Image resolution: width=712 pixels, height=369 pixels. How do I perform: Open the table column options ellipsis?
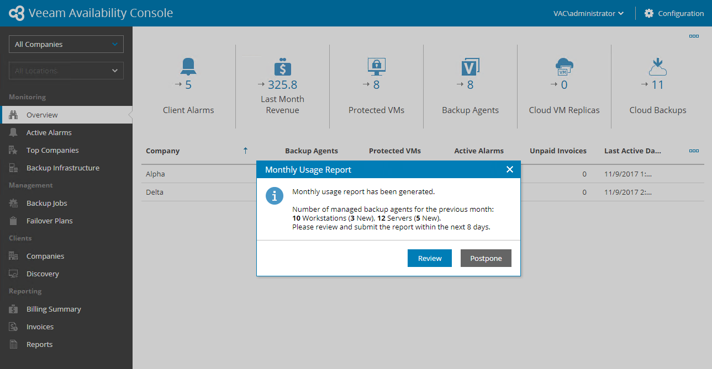(x=694, y=151)
